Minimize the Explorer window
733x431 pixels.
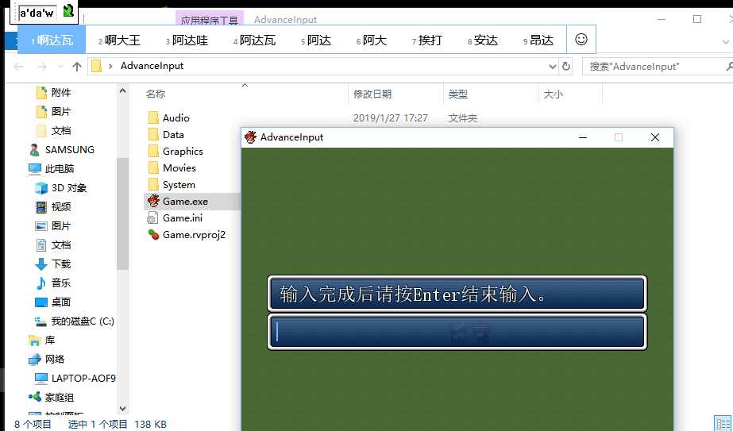661,19
